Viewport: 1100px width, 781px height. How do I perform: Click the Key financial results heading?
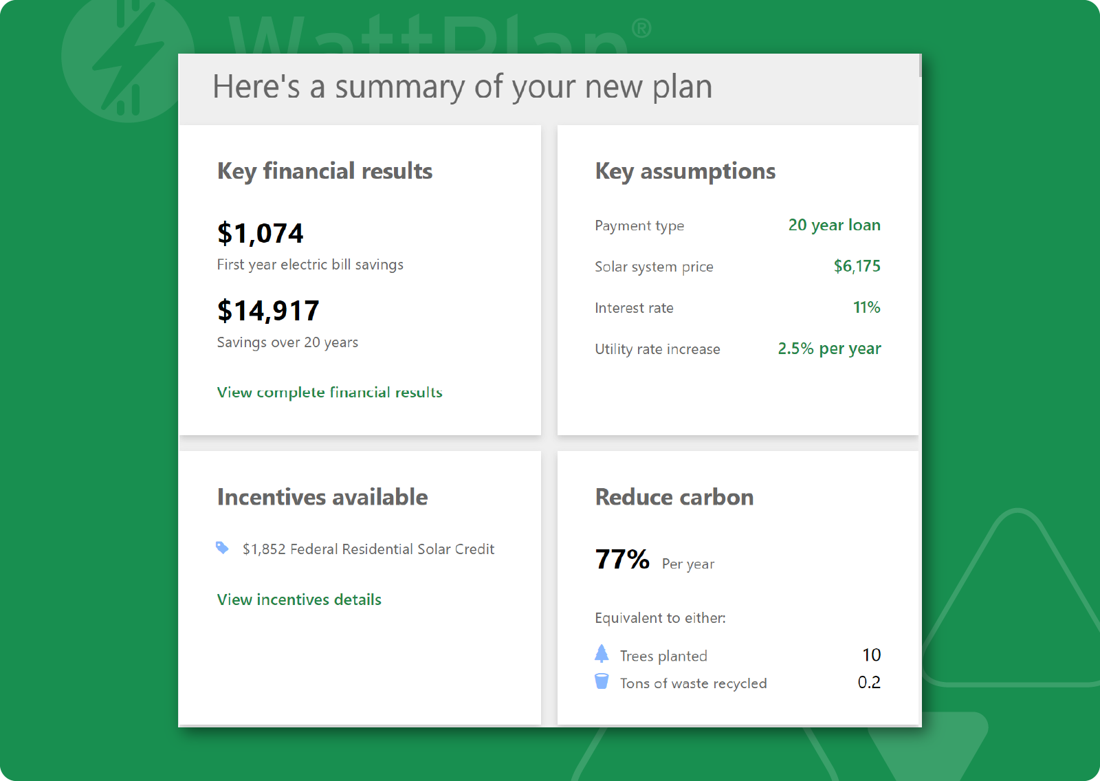coord(324,171)
